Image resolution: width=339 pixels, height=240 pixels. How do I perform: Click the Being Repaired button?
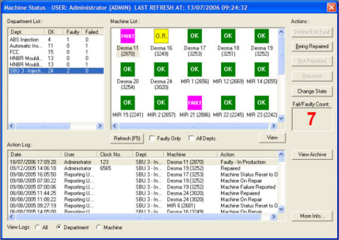(312, 46)
